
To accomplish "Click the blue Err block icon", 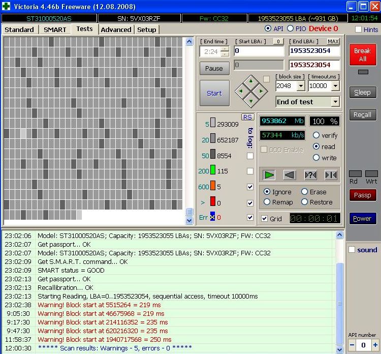I will 213,216.
